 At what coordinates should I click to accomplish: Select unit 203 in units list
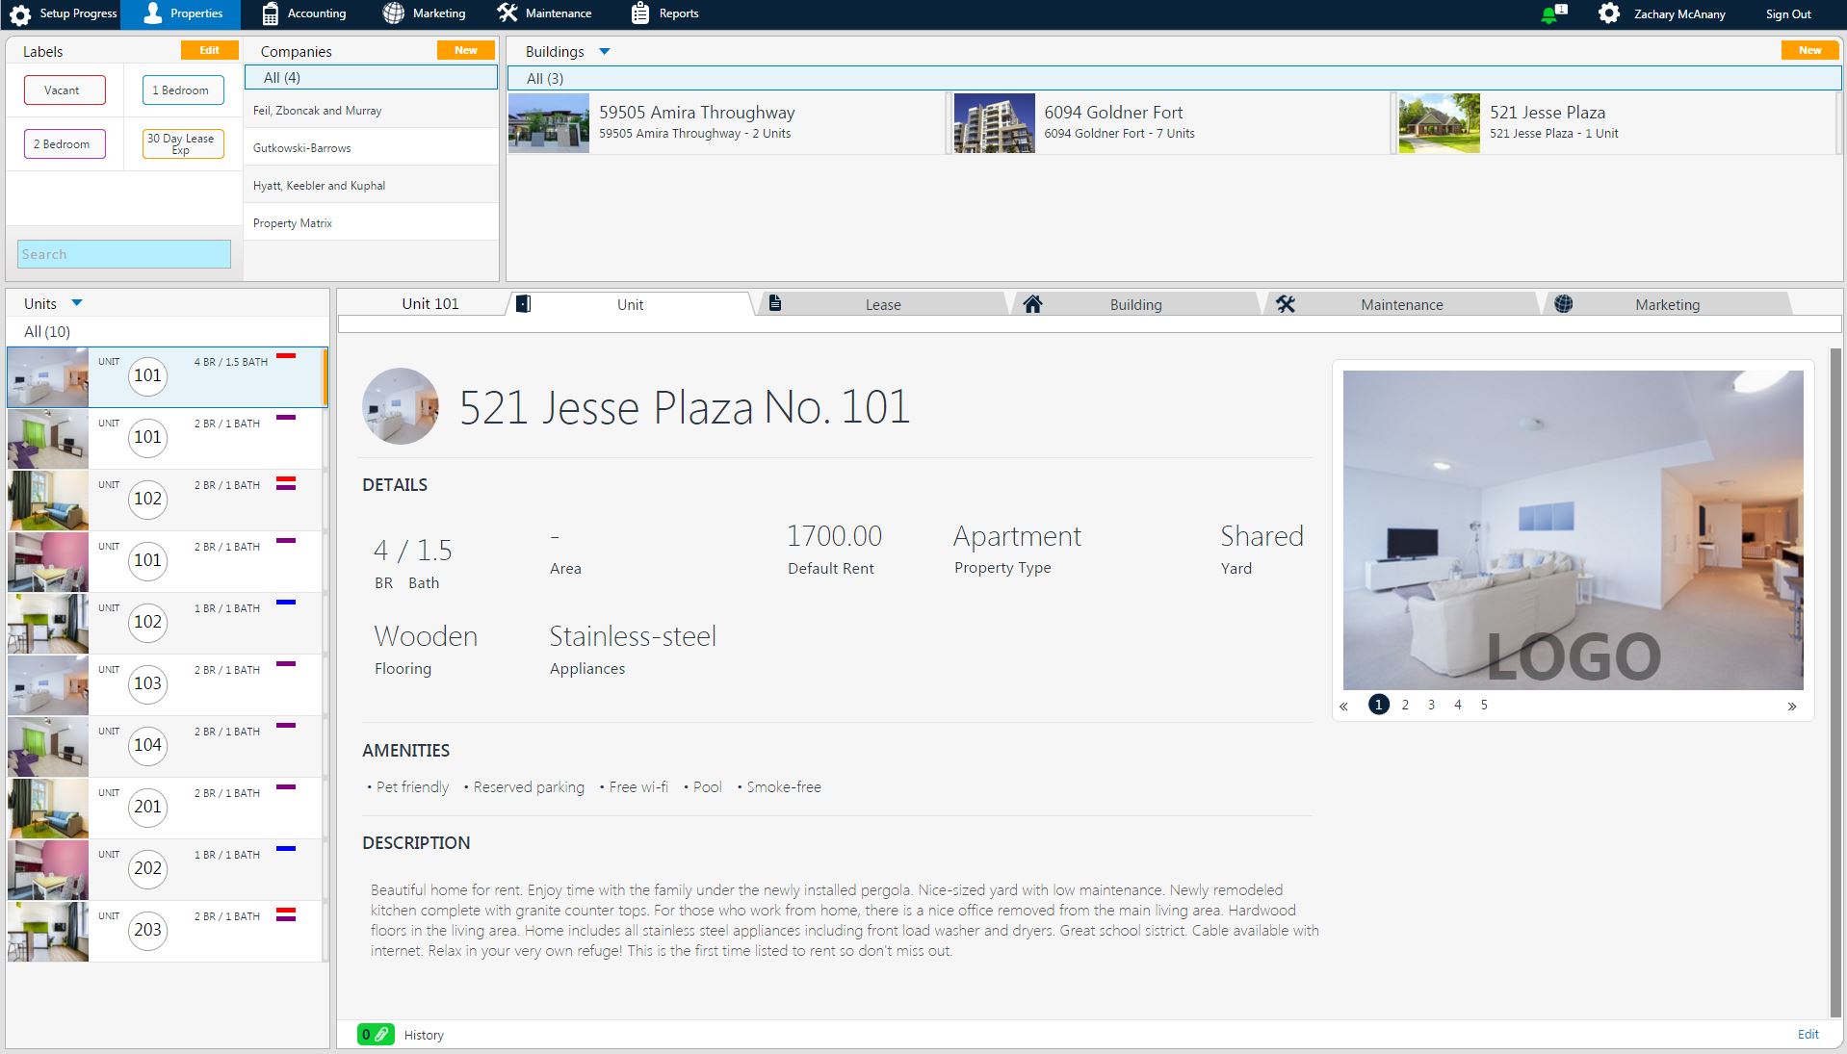click(x=167, y=932)
